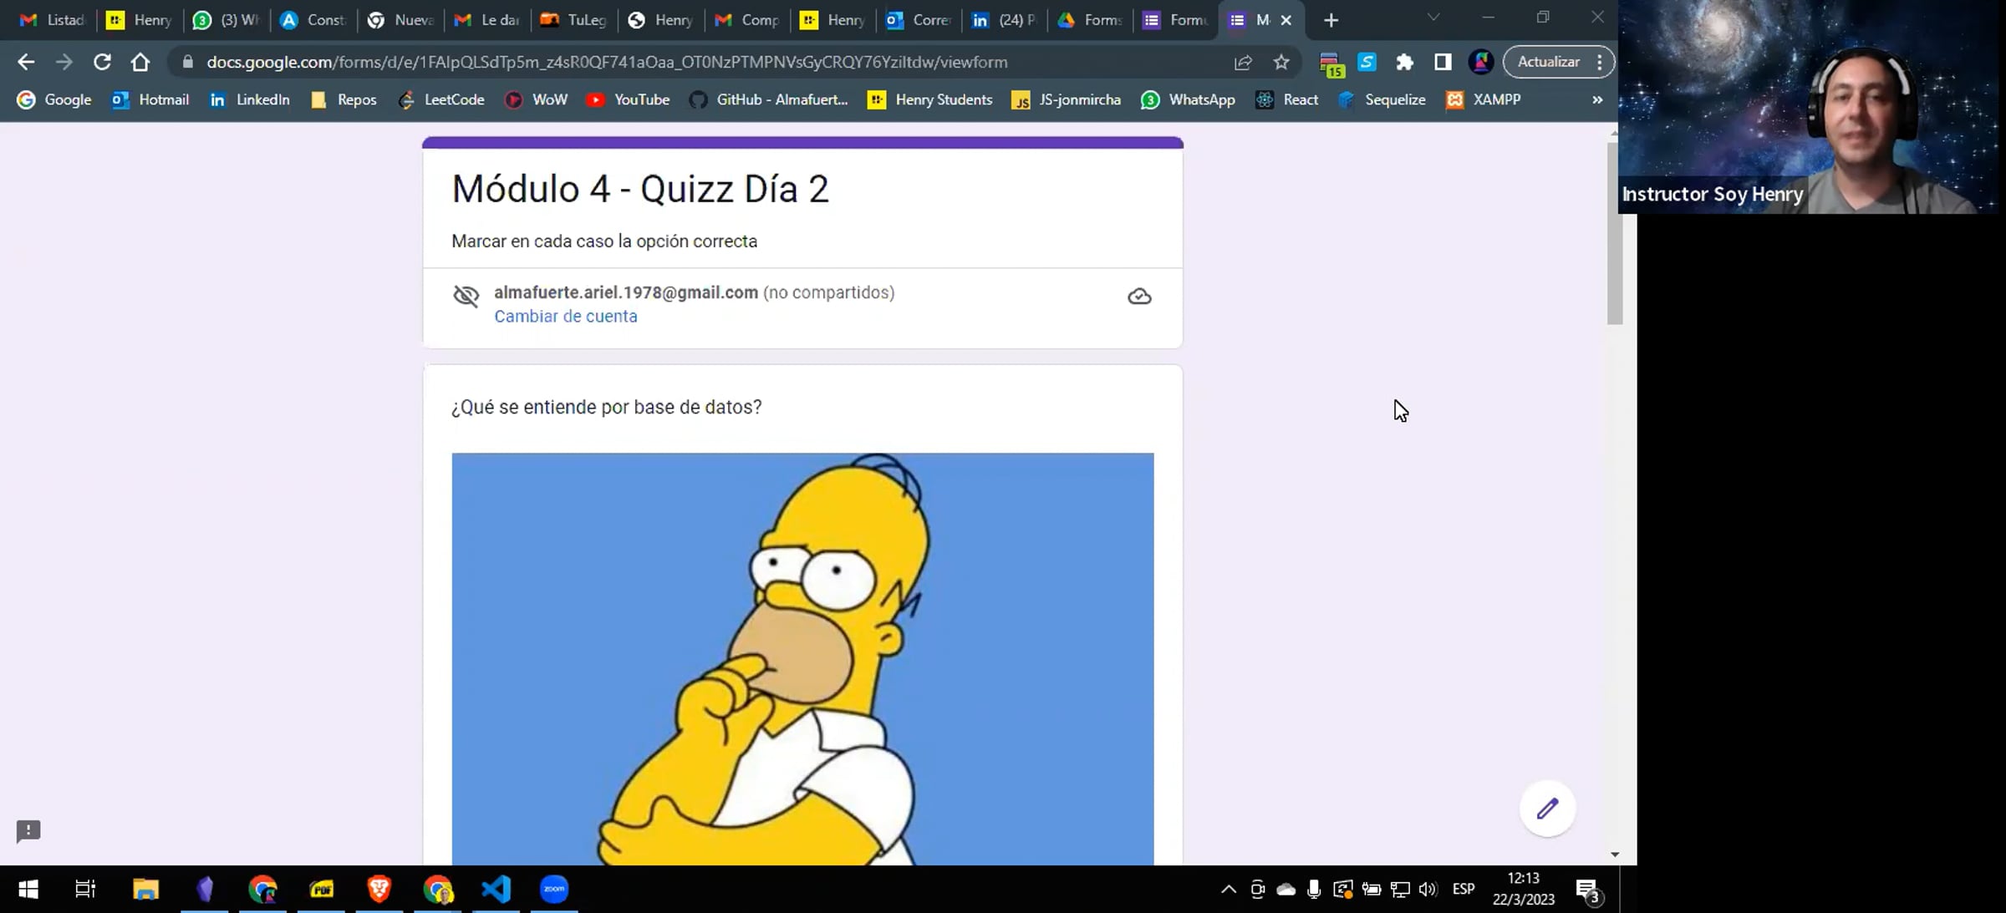This screenshot has width=2006, height=913.
Task: Open the tab search dropdown arrow
Action: tap(1433, 18)
